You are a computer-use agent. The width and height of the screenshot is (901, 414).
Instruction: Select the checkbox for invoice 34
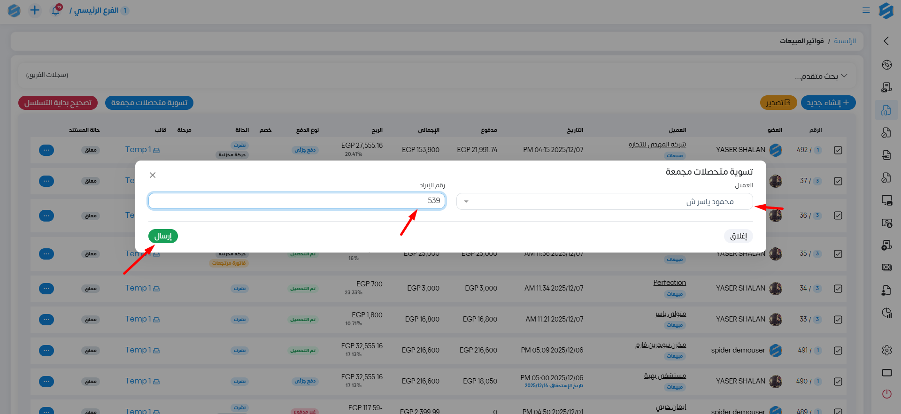point(838,289)
